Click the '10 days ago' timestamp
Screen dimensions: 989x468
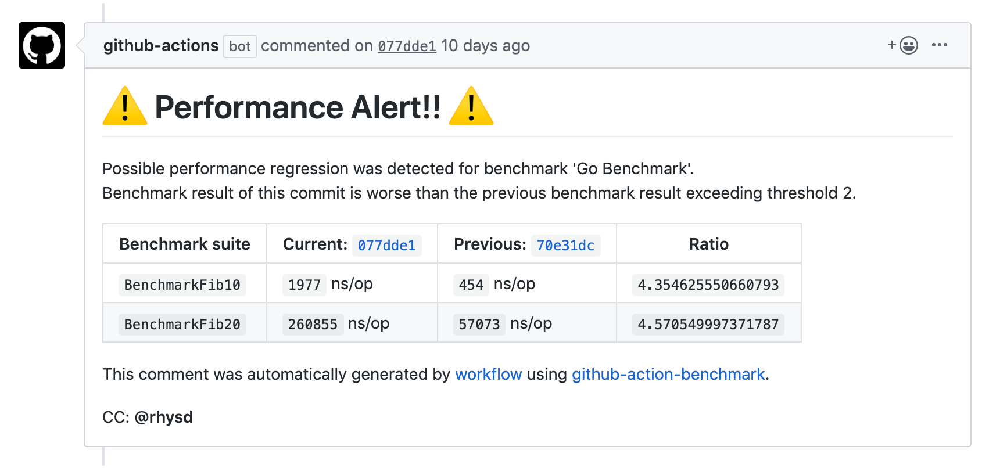(485, 46)
